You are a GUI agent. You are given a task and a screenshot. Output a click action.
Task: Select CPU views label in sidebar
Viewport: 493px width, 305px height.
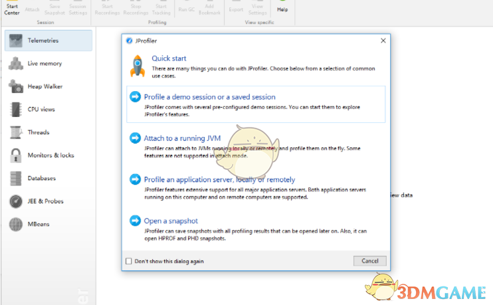tap(41, 110)
